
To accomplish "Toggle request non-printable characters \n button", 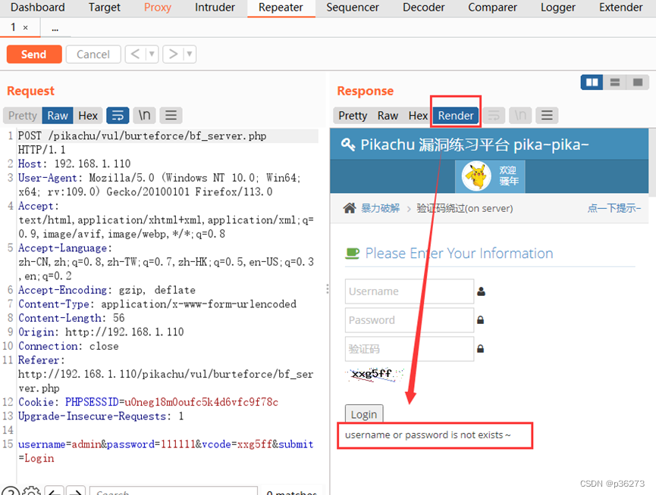I will tap(144, 116).
